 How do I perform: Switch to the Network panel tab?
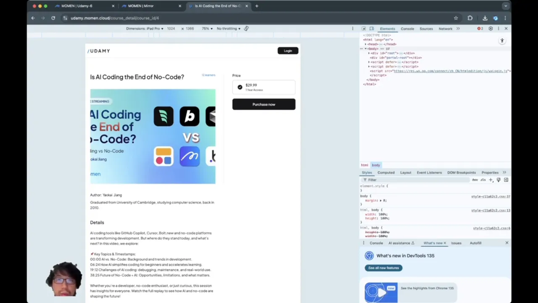pyautogui.click(x=446, y=29)
